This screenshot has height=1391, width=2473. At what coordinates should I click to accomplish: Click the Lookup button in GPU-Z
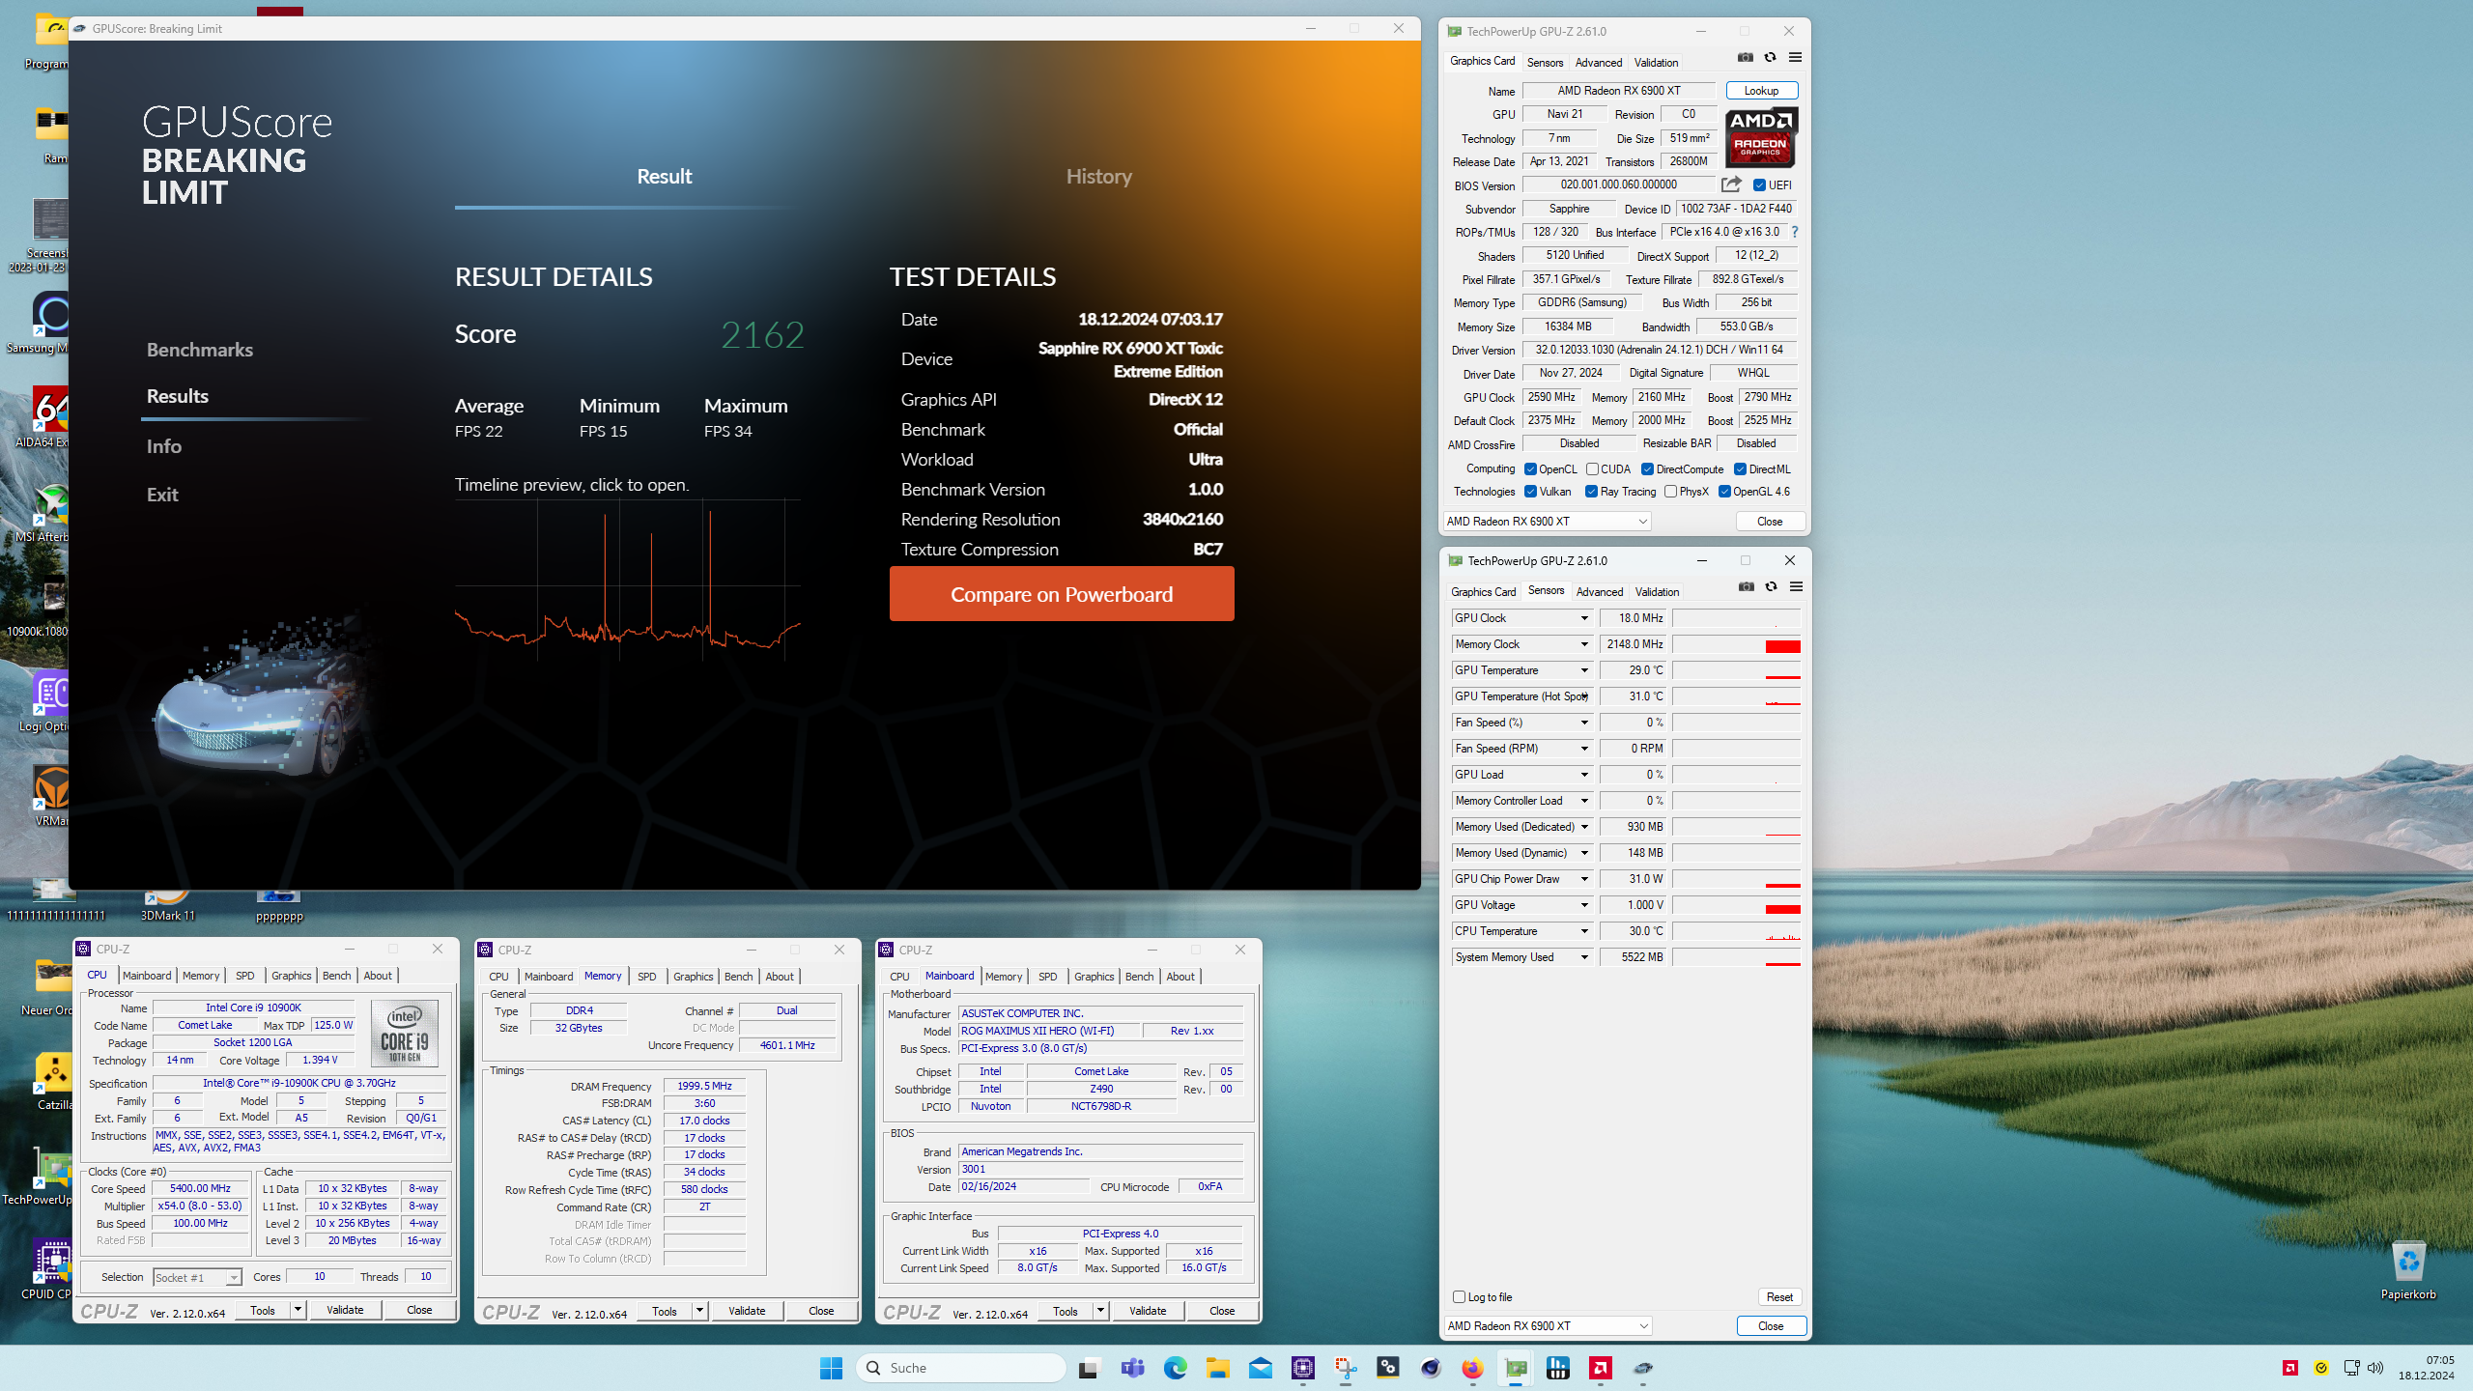coord(1761,91)
